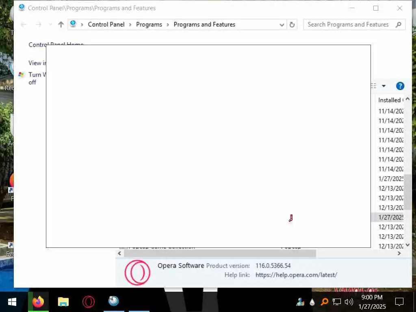Click the search magnifier icon
The height and width of the screenshot is (312, 416).
point(398,25)
